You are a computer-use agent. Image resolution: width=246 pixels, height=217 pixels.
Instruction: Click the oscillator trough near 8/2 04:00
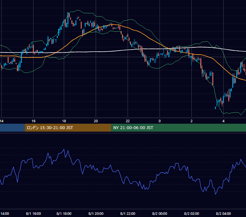coord(215,195)
